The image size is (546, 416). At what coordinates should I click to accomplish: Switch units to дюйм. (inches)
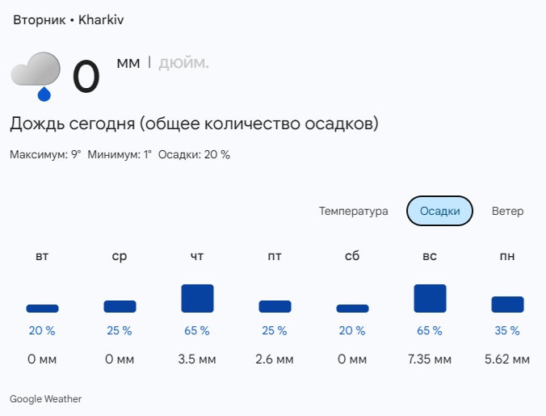183,63
